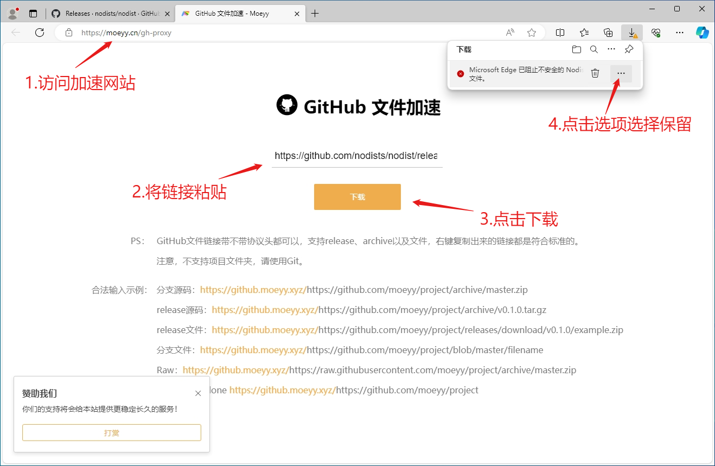715x466 pixels.
Task: Open more options in Downloads panel header
Action: 611,49
